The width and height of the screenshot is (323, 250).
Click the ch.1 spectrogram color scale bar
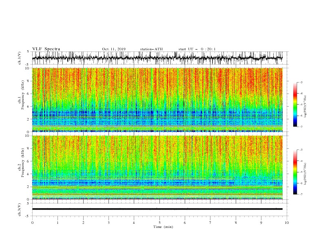[x=295, y=105]
